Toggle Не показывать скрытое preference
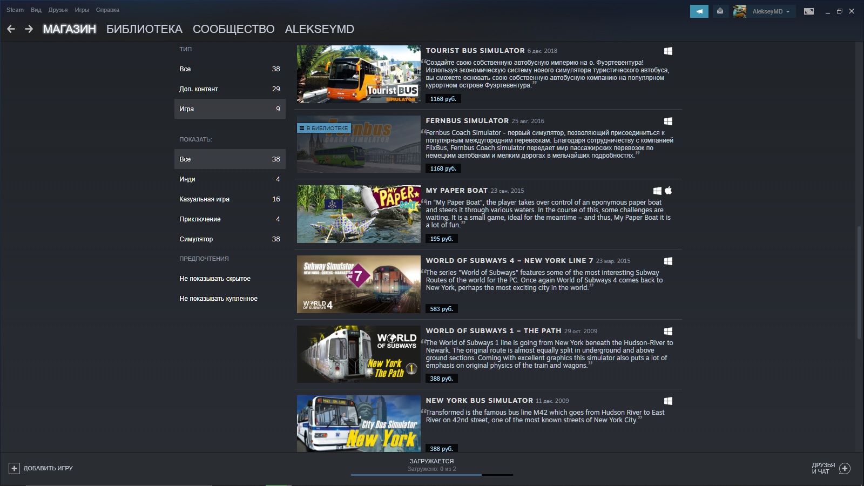The image size is (864, 486). point(230,279)
